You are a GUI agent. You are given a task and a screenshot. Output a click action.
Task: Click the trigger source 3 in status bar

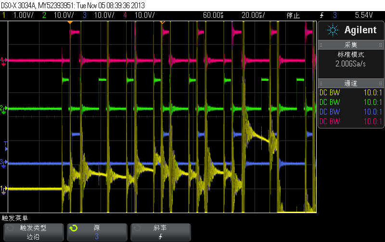335,15
